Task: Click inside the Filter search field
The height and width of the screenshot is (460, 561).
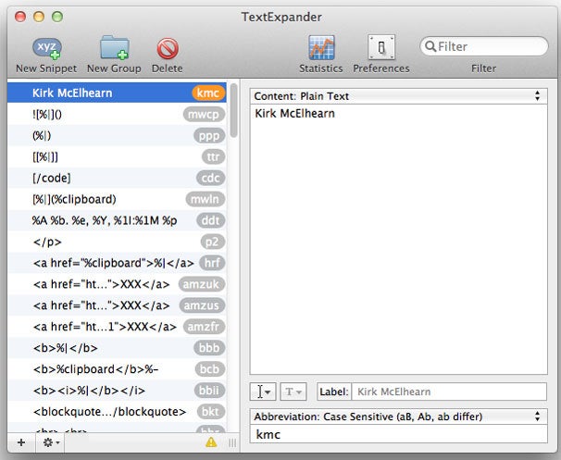Action: (484, 46)
